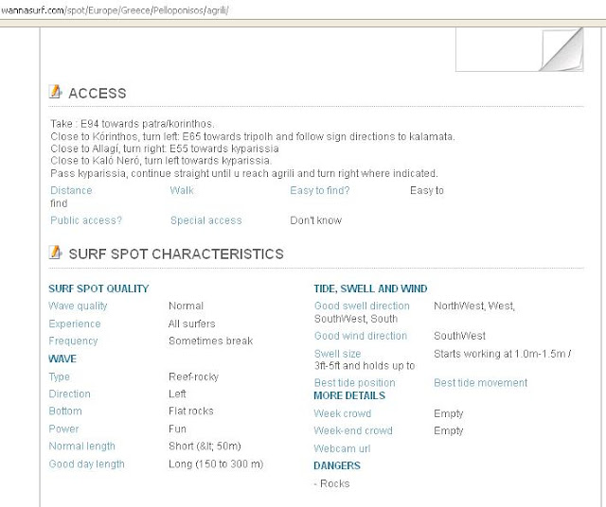Open the Webcam url link
Viewport: 606px width, 507px height.
click(x=342, y=448)
